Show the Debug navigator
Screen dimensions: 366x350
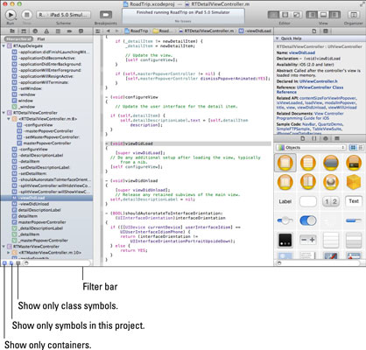[x=58, y=31]
